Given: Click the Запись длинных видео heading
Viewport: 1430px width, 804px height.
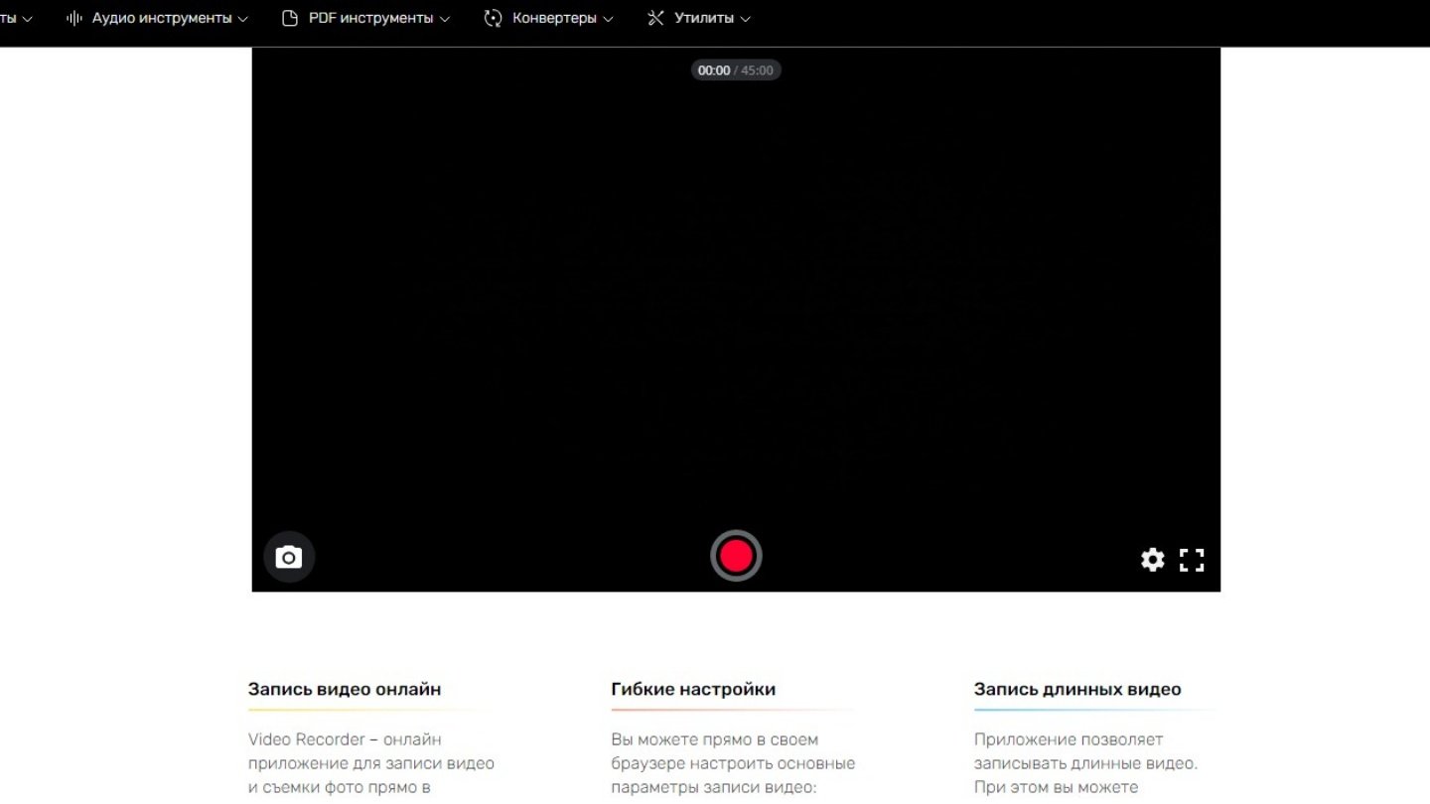Looking at the screenshot, I should tap(1077, 689).
